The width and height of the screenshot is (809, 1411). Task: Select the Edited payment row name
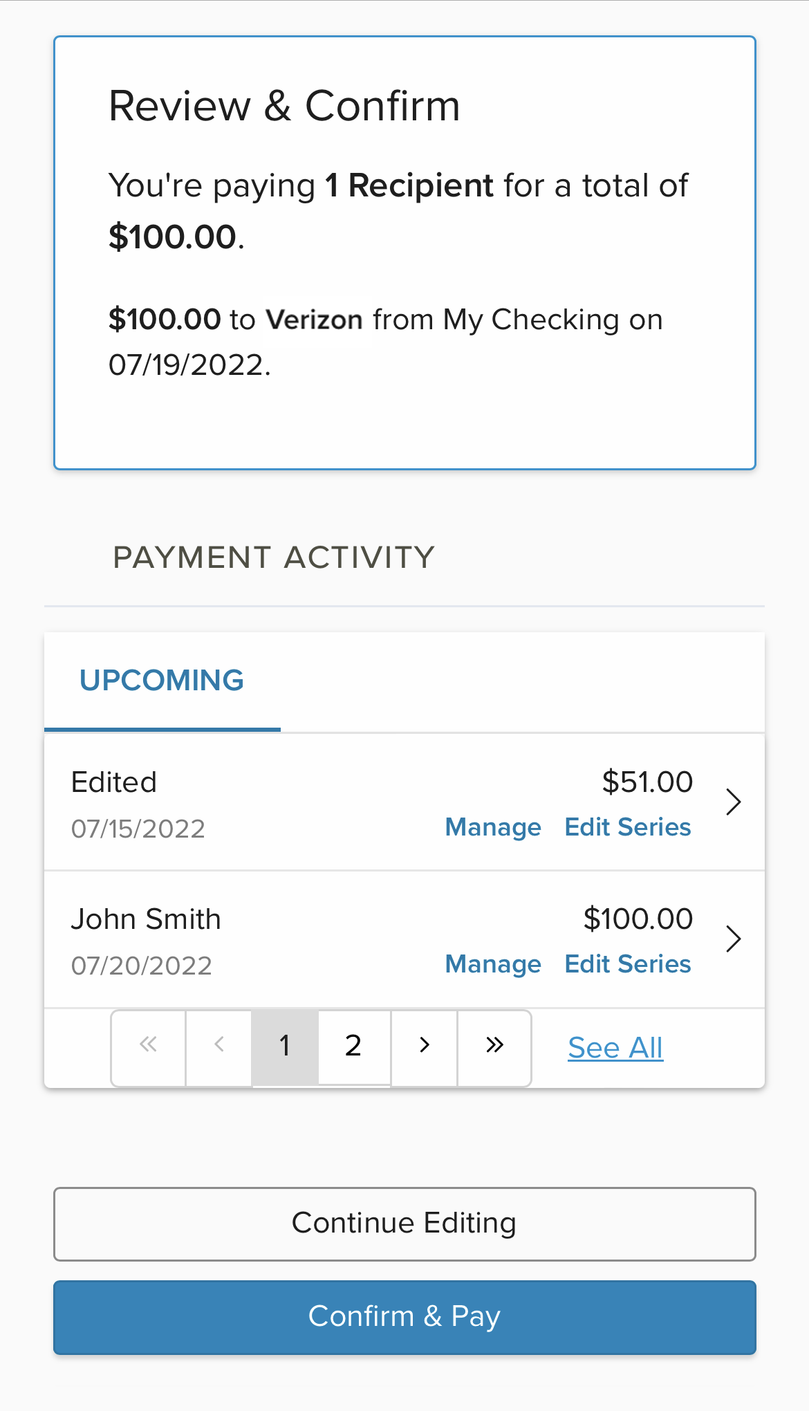[114, 782]
